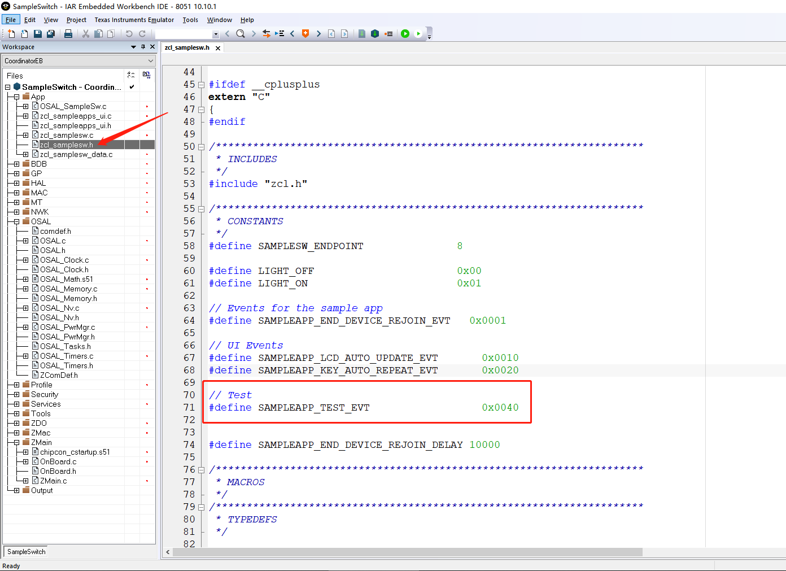Click the orange Toggle Bookmark icon
Image resolution: width=786 pixels, height=571 pixels.
305,34
